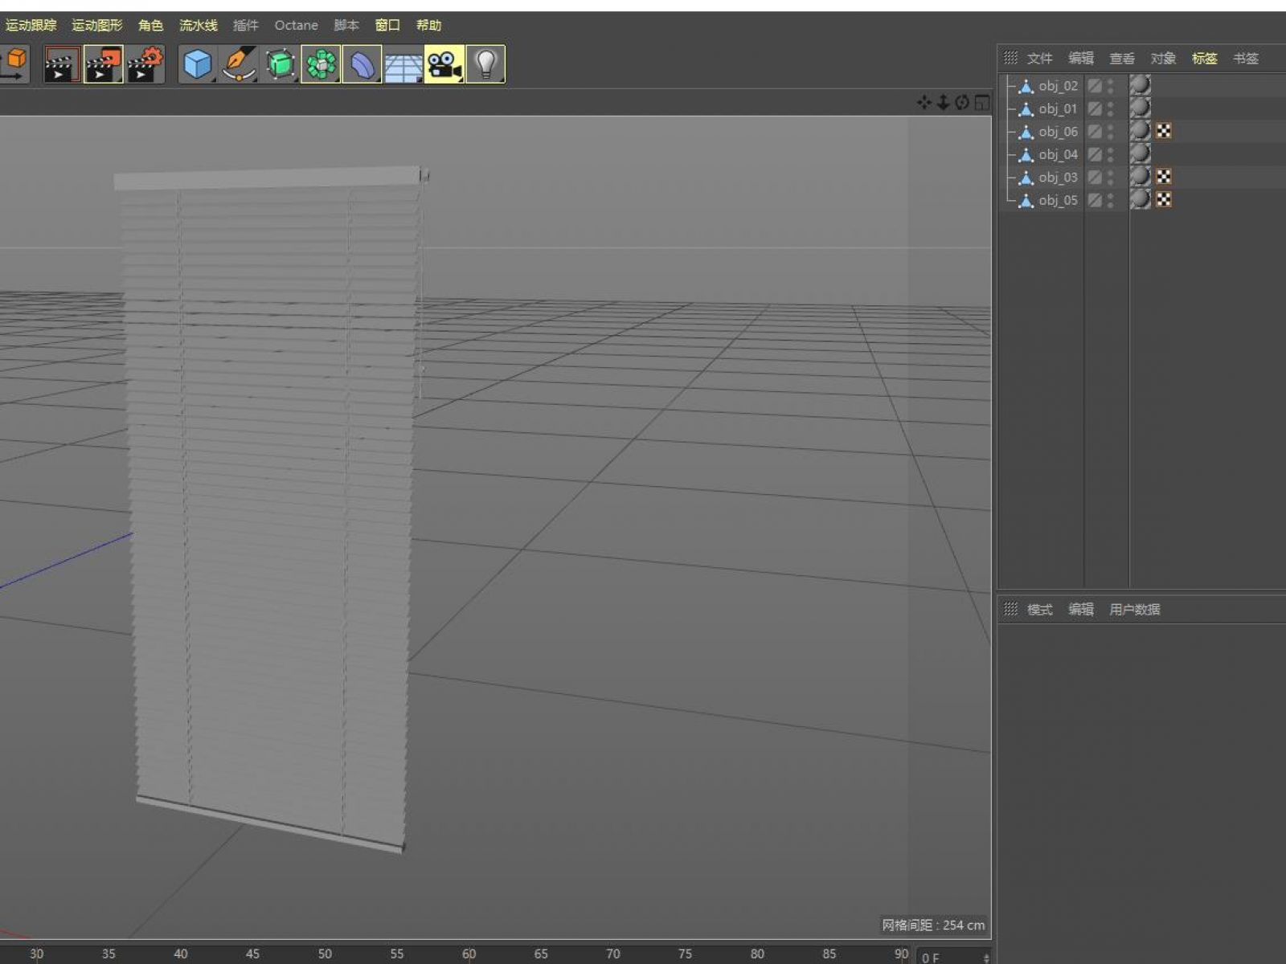Open 帮助 menu
Viewport: 1286px width, 964px height.
point(428,25)
